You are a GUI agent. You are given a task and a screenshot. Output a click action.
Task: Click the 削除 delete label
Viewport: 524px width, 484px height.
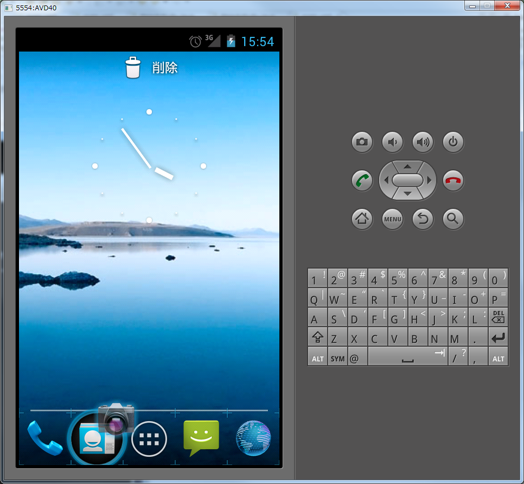point(165,68)
